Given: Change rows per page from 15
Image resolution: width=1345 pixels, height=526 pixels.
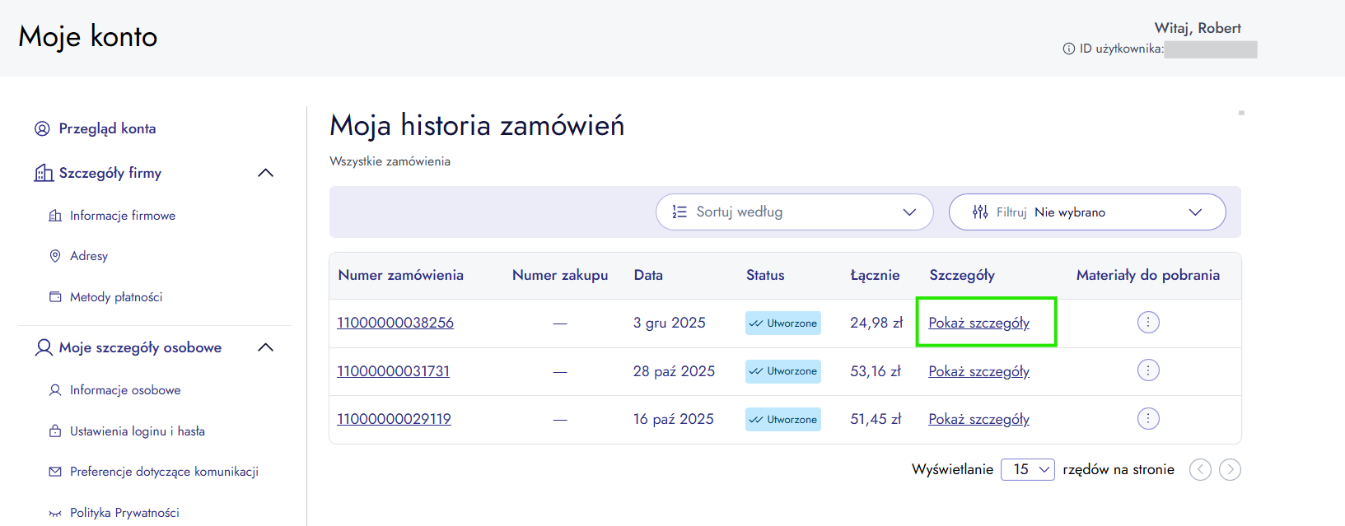Looking at the screenshot, I should coord(1028,469).
